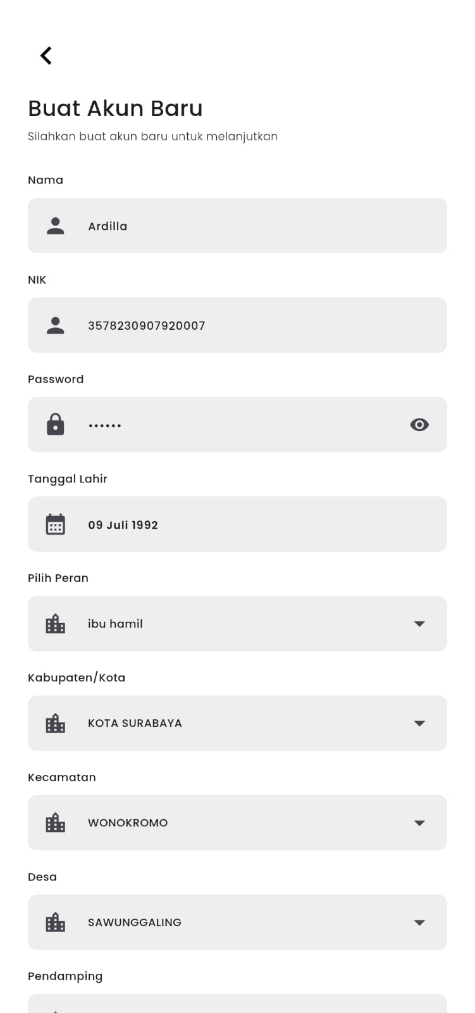The image size is (475, 1013).
Task: Click the calendar icon beside birth date
Action: click(x=56, y=524)
